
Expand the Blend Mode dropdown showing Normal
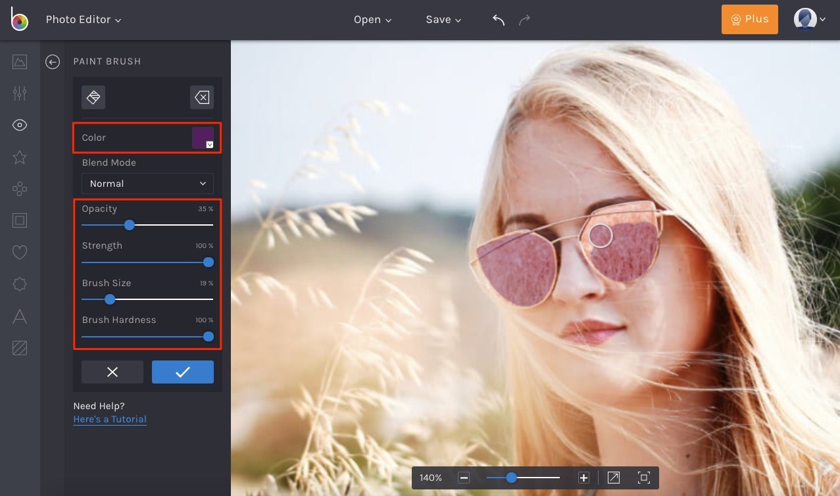[147, 184]
